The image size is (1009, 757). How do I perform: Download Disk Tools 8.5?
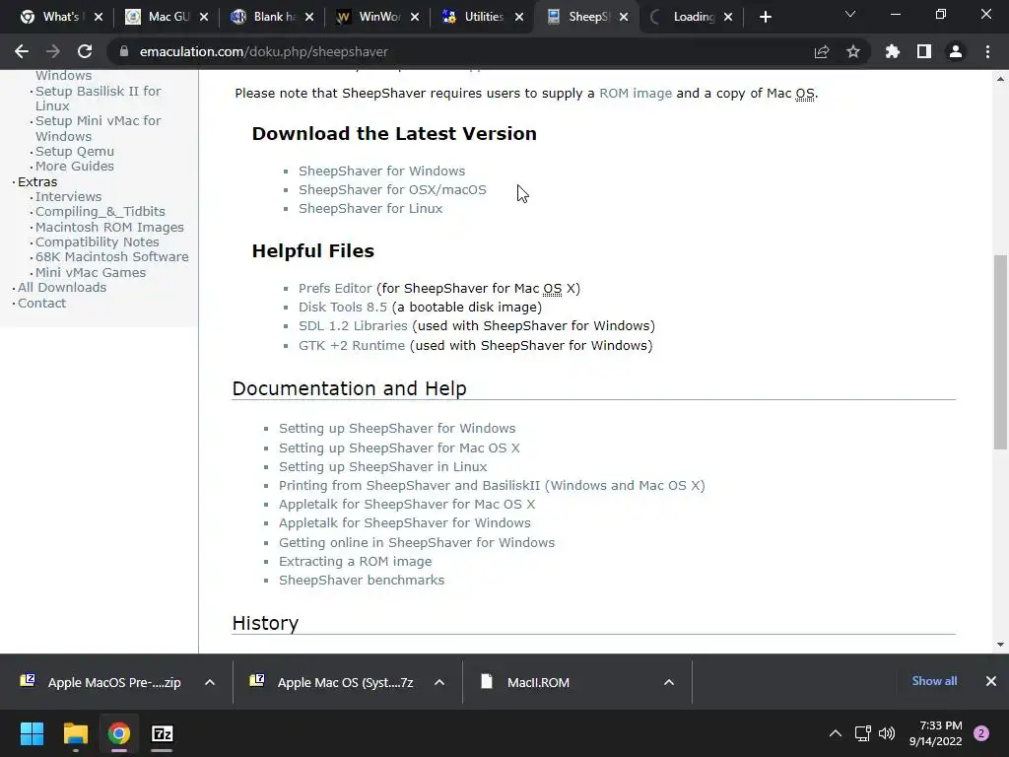coord(343,308)
